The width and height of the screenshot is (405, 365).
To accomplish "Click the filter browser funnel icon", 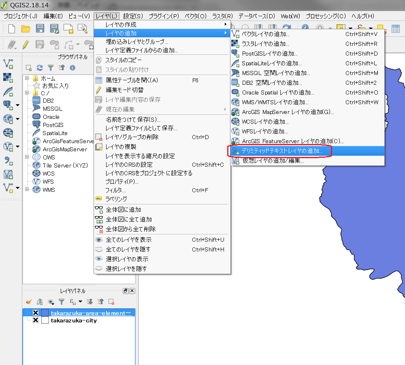I will point(51,68).
